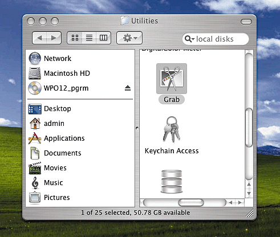Click the Network globe icon in the sidebar

pos(35,58)
